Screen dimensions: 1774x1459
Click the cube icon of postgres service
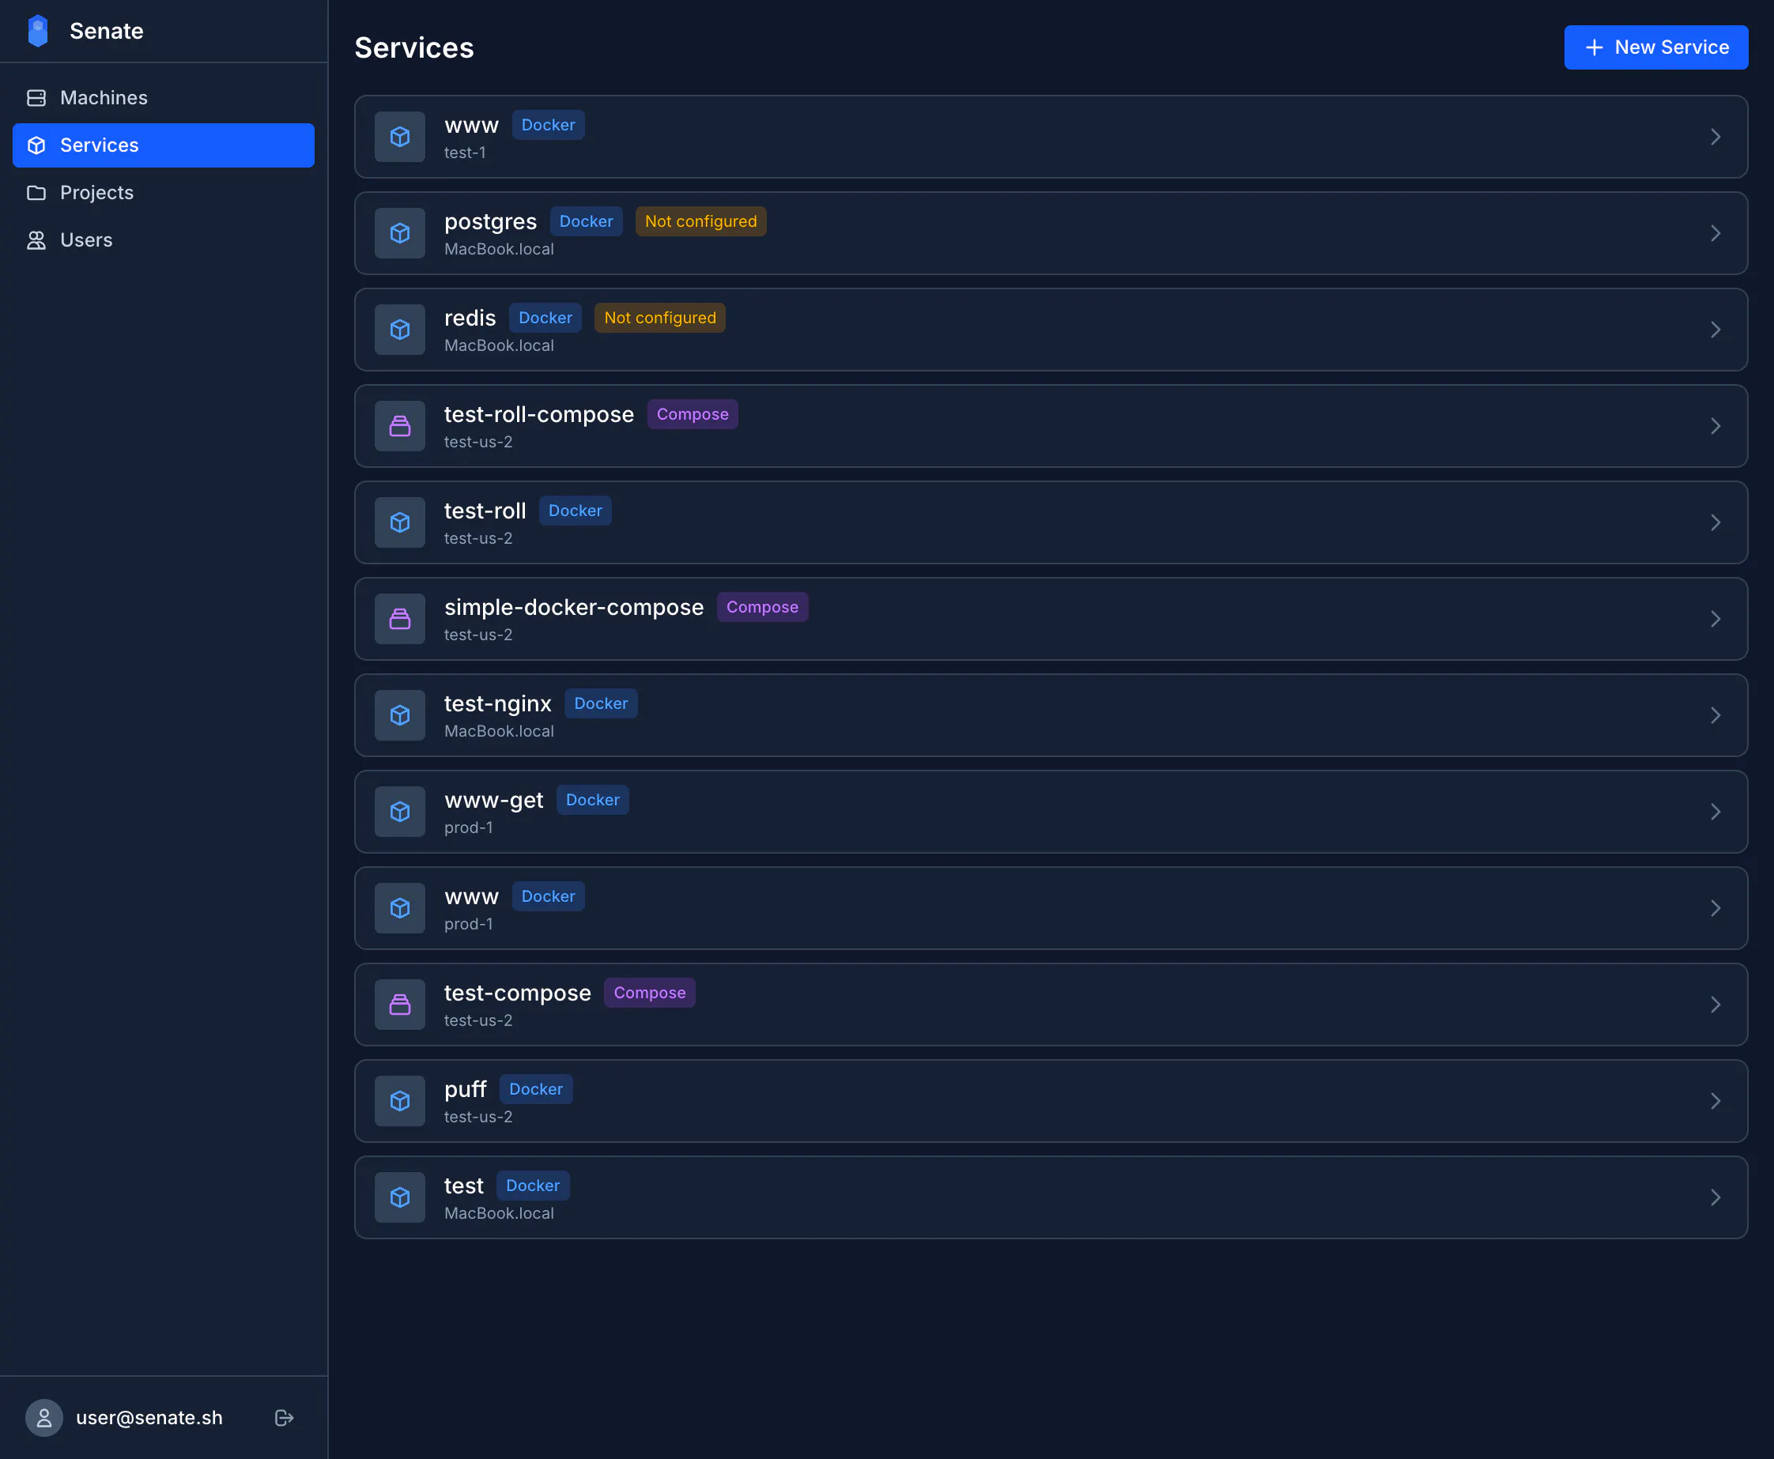pyautogui.click(x=400, y=233)
